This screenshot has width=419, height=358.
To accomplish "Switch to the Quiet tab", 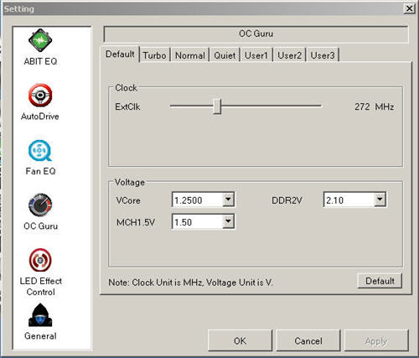I will [x=225, y=55].
